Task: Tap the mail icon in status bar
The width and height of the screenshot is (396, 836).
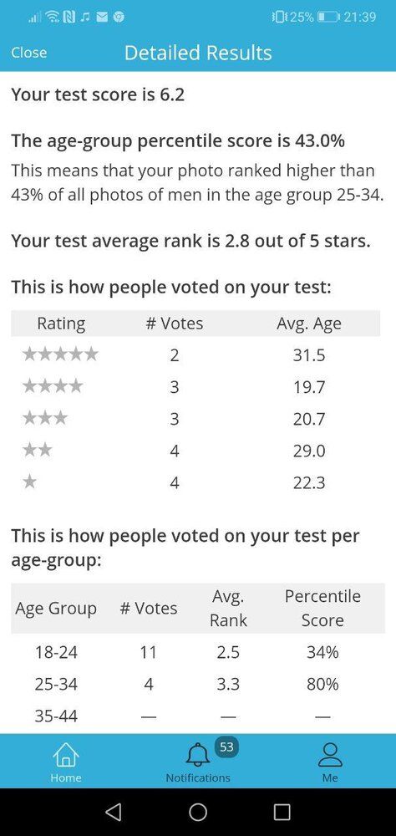Action: pos(102,17)
